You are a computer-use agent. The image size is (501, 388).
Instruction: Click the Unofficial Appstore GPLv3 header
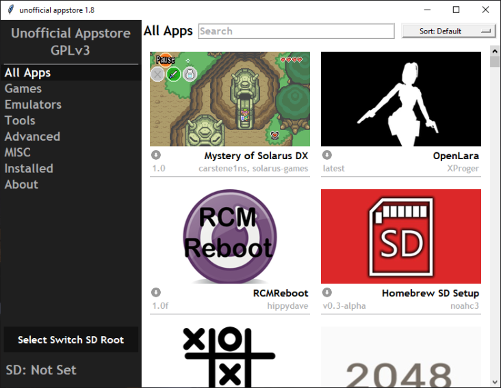click(70, 42)
